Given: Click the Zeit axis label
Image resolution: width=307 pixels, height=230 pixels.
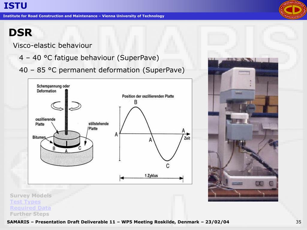Looking at the screenshot, I should pos(187,138).
